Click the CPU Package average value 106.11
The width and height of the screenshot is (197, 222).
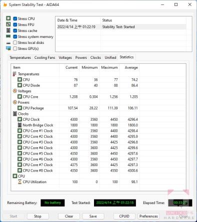pos(132,108)
